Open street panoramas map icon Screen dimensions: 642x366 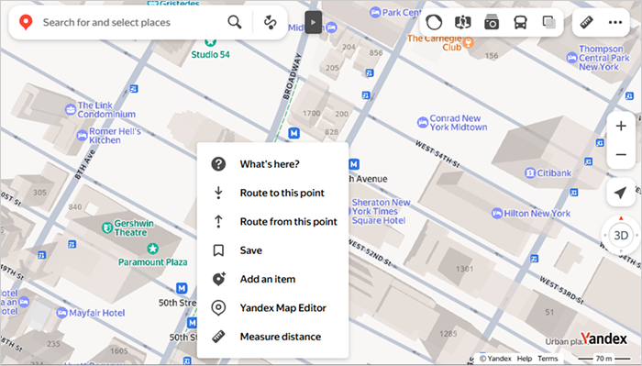pyautogui.click(x=462, y=22)
